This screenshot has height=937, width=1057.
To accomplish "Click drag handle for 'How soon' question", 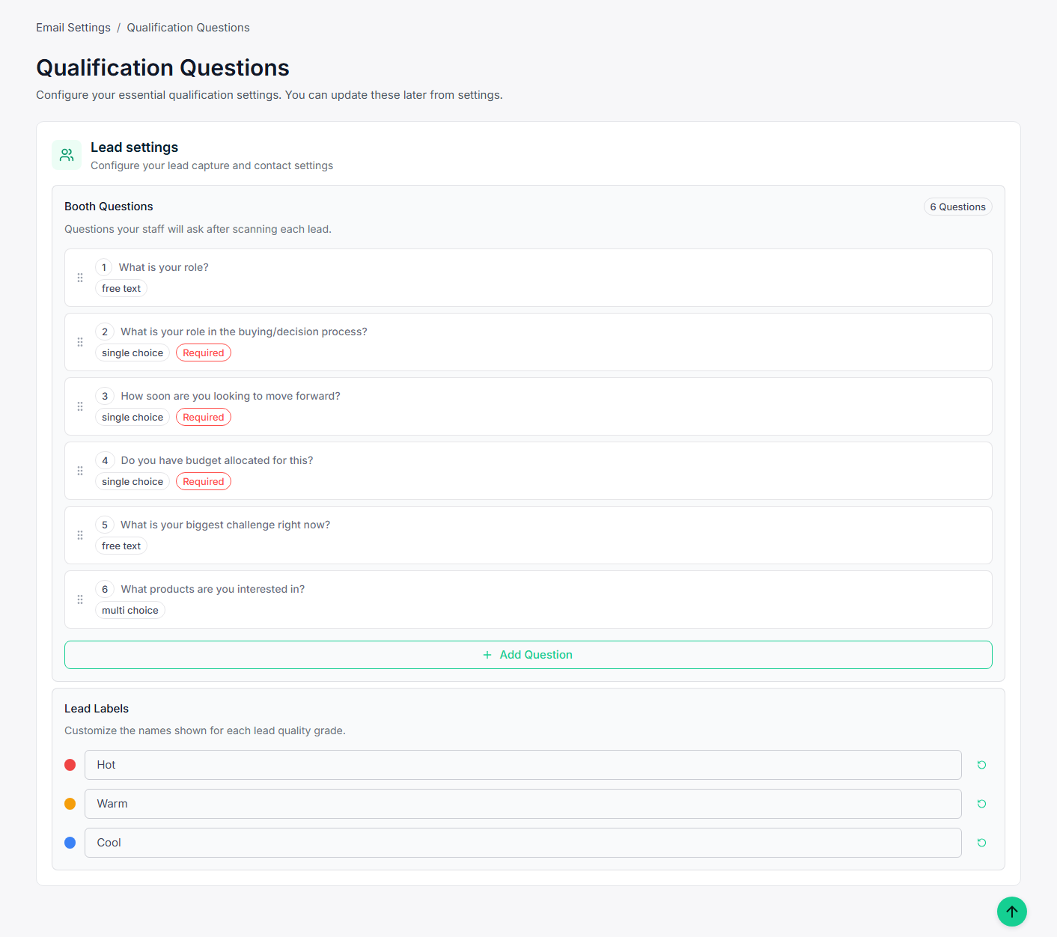I will (80, 406).
